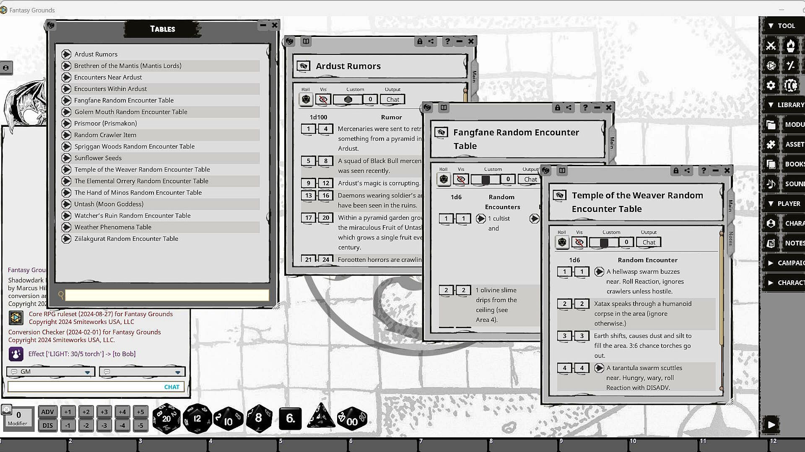This screenshot has width=805, height=452.
Task: Open the Sound sidebar icon
Action: tap(771, 184)
